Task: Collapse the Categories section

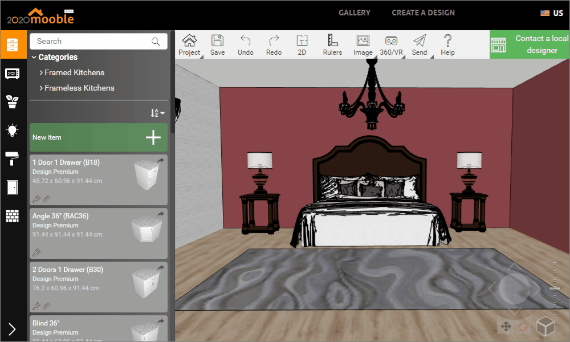Action: click(55, 57)
